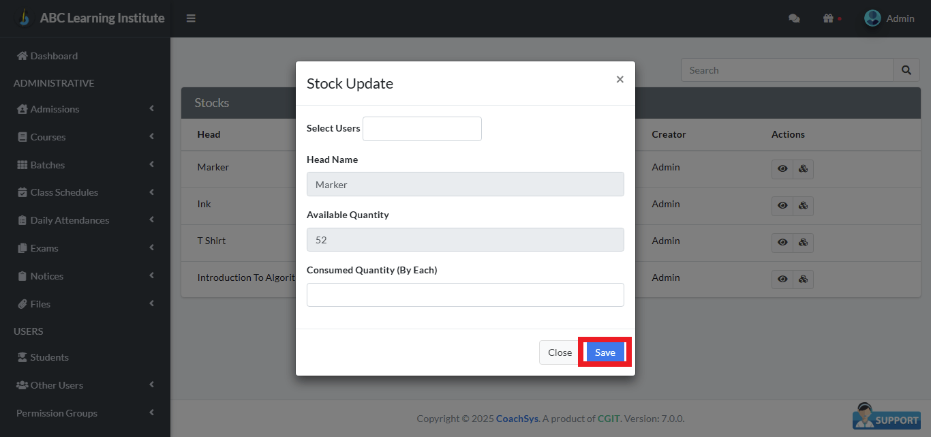
Task: Expand the Other Users section
Action: pyautogui.click(x=55, y=385)
